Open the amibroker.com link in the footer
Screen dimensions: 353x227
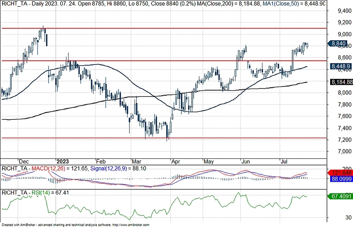tap(129, 225)
